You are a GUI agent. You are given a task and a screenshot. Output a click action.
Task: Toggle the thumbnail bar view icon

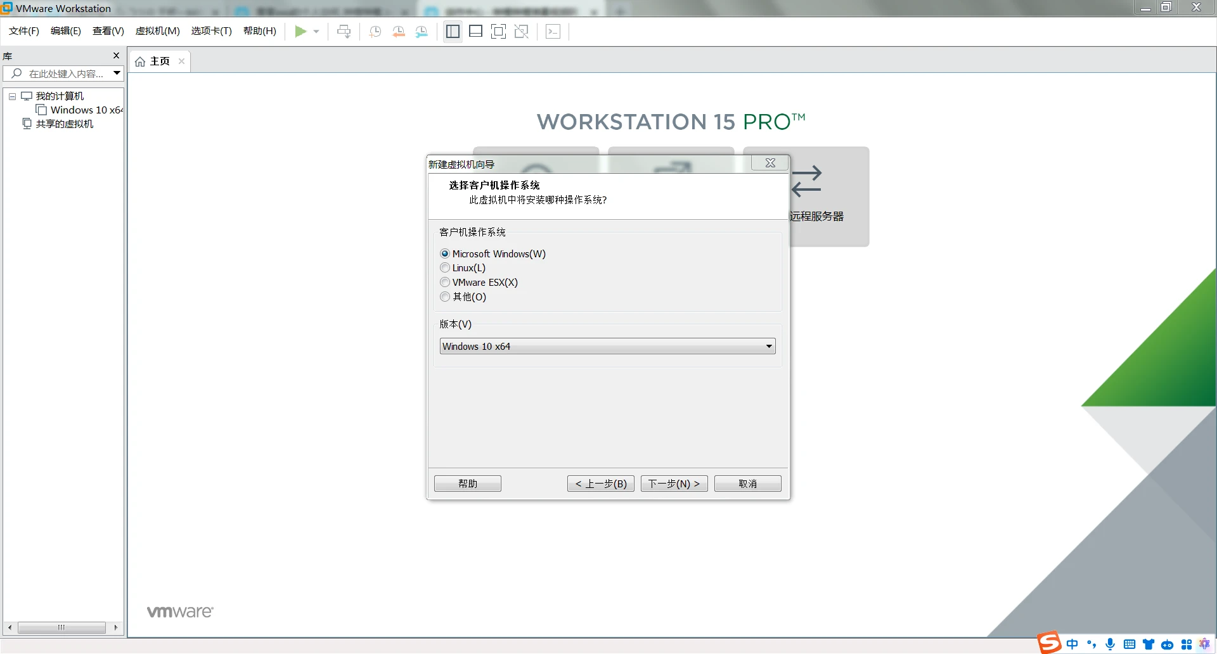click(x=475, y=32)
